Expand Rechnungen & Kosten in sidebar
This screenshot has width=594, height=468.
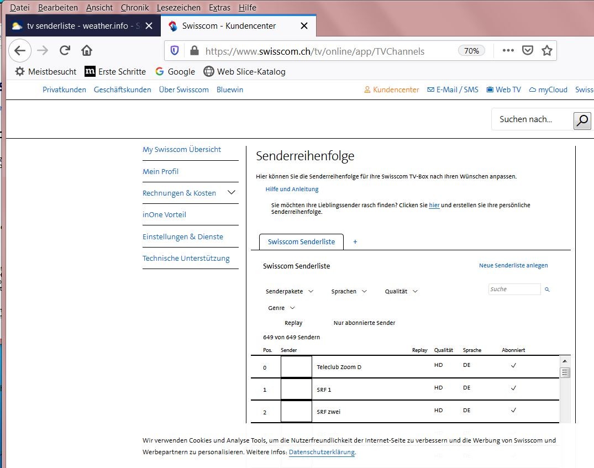[x=232, y=193]
